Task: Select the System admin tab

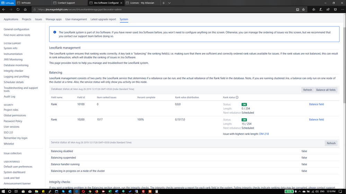Action: coord(124,19)
